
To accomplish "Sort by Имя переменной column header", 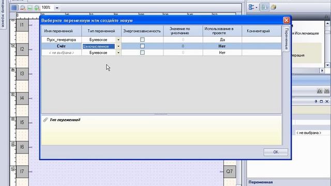I will click(61, 31).
